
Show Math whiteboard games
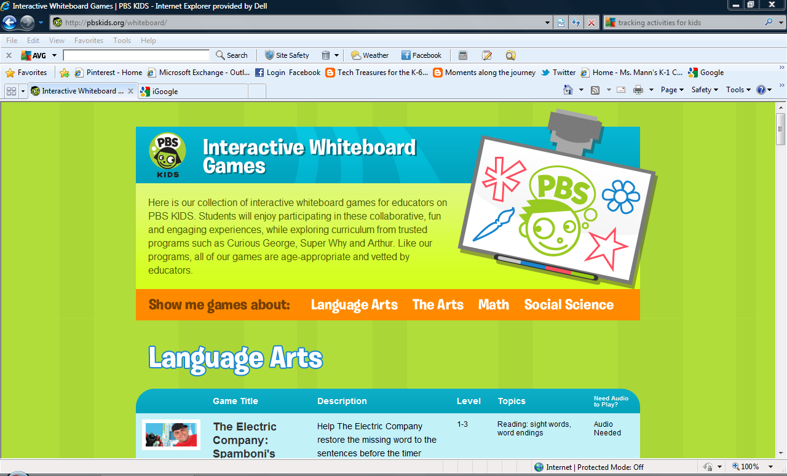click(493, 304)
